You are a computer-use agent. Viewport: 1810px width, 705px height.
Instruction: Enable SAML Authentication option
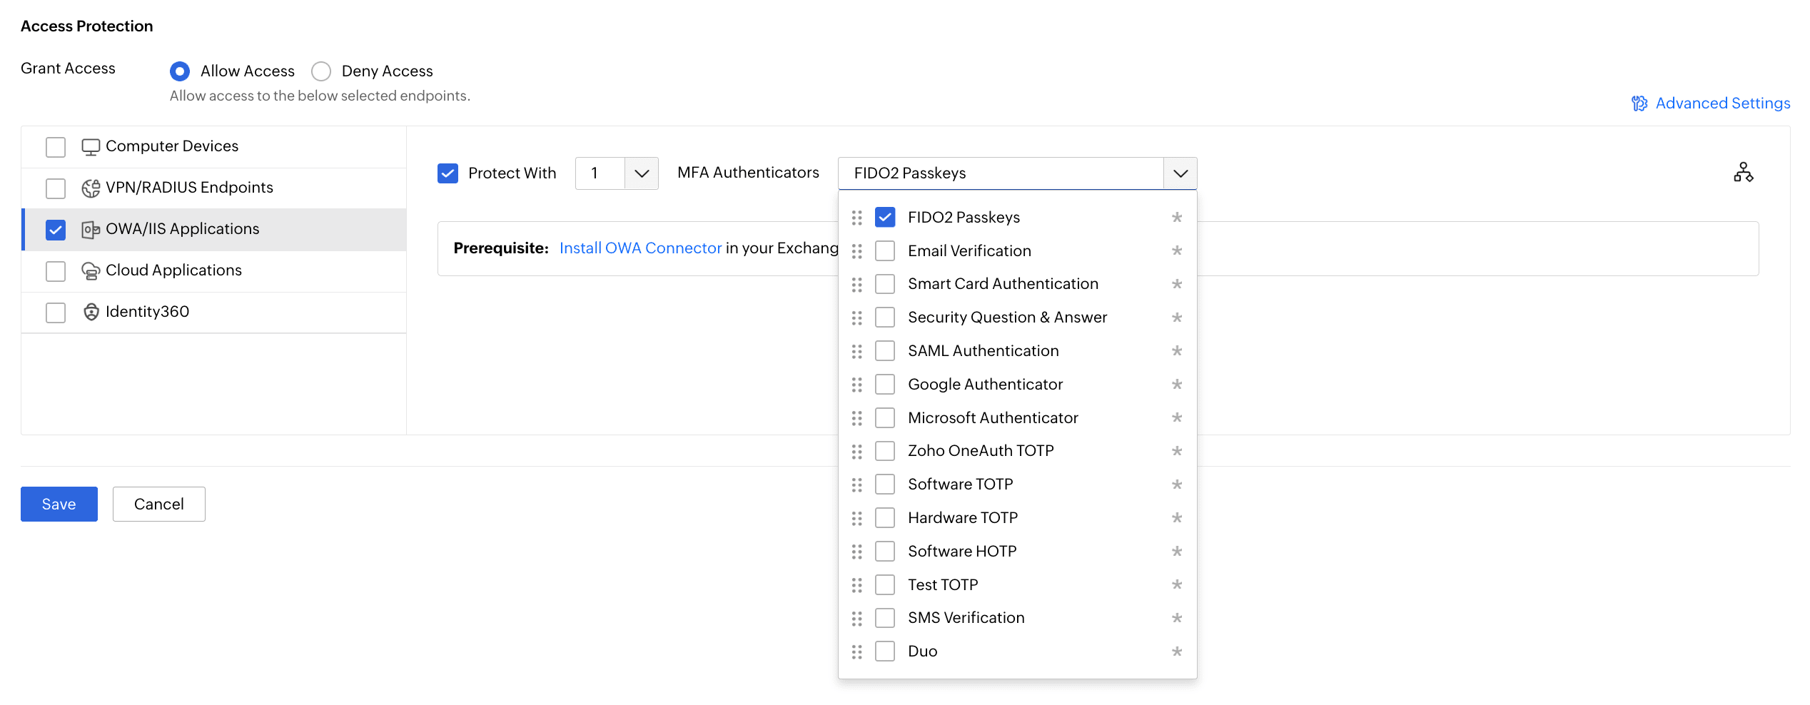pos(885,350)
